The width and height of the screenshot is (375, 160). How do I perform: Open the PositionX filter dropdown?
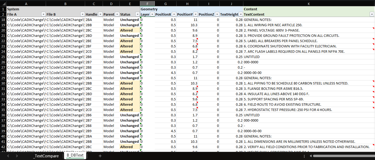(174, 14)
